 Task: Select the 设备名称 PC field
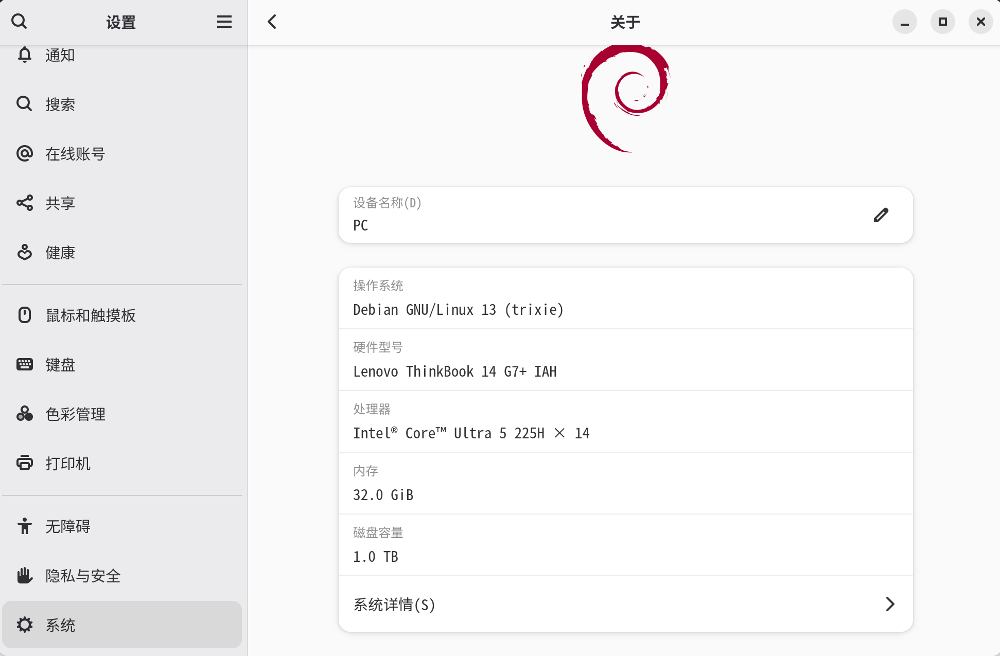coord(626,215)
